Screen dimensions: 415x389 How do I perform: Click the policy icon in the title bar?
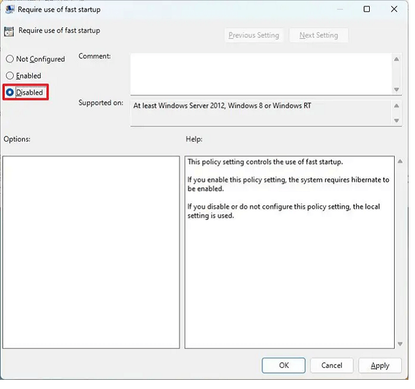(10, 10)
